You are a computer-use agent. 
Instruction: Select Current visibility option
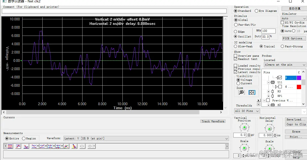[238, 83]
